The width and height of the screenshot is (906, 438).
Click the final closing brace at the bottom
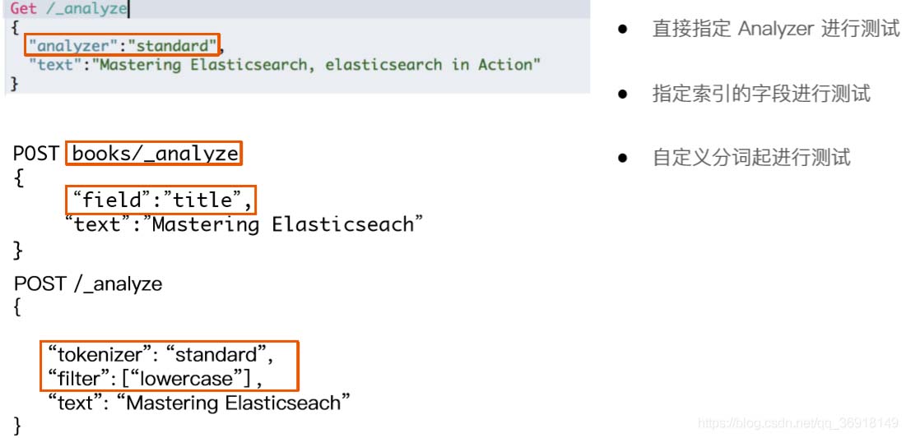pyautogui.click(x=19, y=426)
